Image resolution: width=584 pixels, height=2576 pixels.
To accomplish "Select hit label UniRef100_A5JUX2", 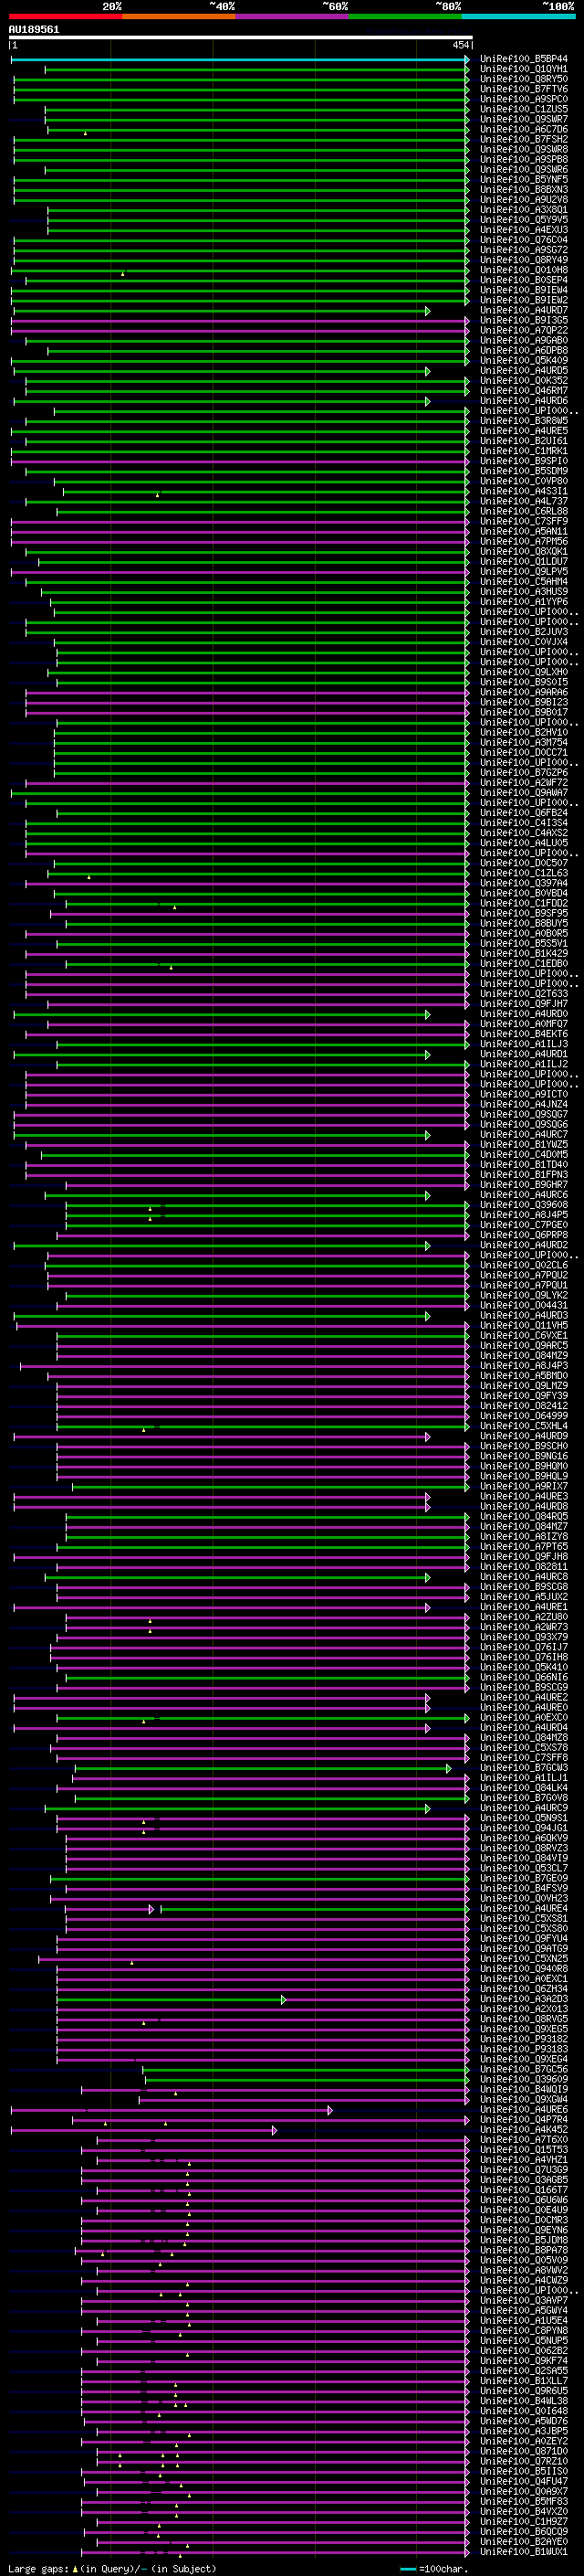I will click(523, 1597).
